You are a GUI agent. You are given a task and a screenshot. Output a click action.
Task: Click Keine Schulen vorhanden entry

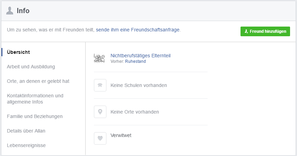pos(139,85)
